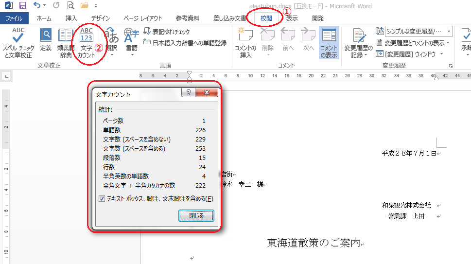This screenshot has width=471, height=264.
Task: Click 和泉観光株式会社 text in document
Action: coord(406,206)
